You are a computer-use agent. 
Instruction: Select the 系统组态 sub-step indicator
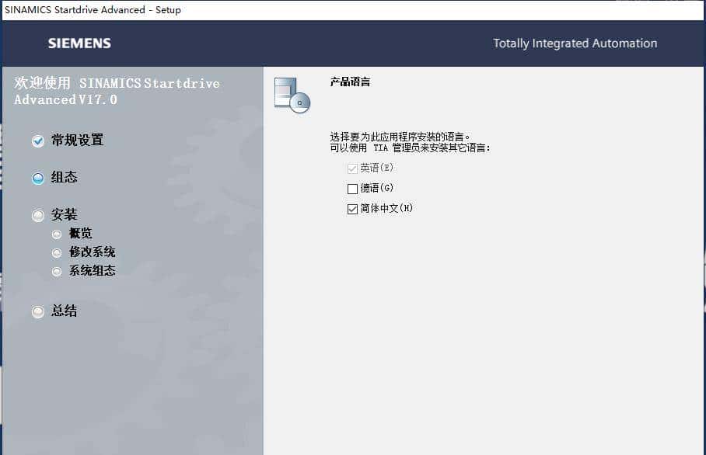click(57, 271)
